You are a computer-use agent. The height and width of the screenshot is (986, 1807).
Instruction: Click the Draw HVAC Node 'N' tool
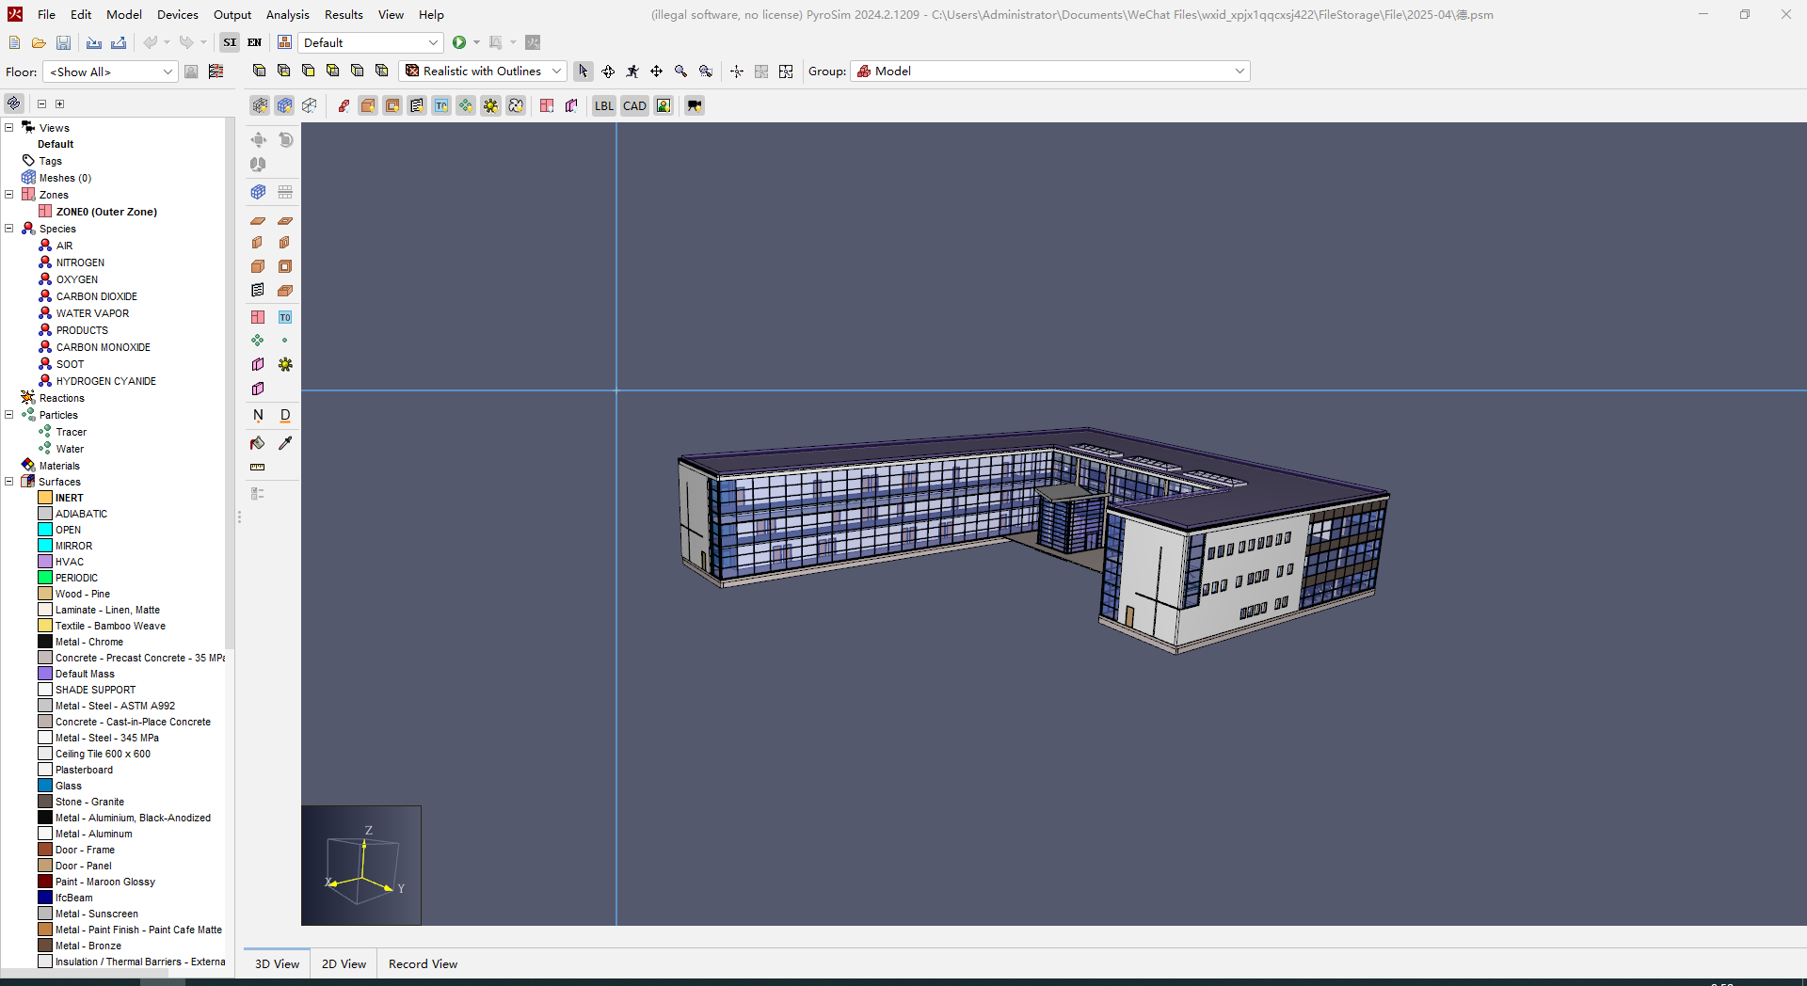[x=258, y=415]
